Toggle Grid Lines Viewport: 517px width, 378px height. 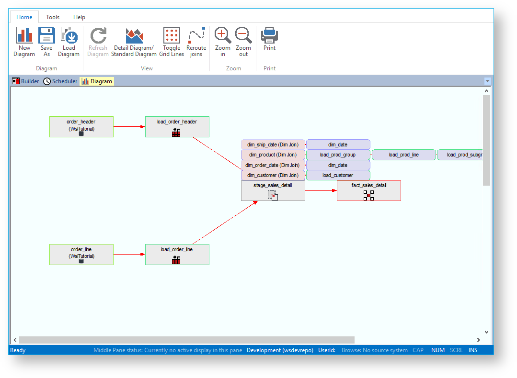(x=172, y=42)
